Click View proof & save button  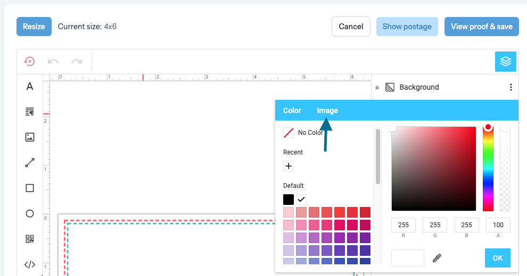482,27
